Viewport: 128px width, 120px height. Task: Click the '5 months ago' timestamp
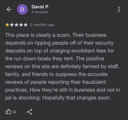click(42, 25)
